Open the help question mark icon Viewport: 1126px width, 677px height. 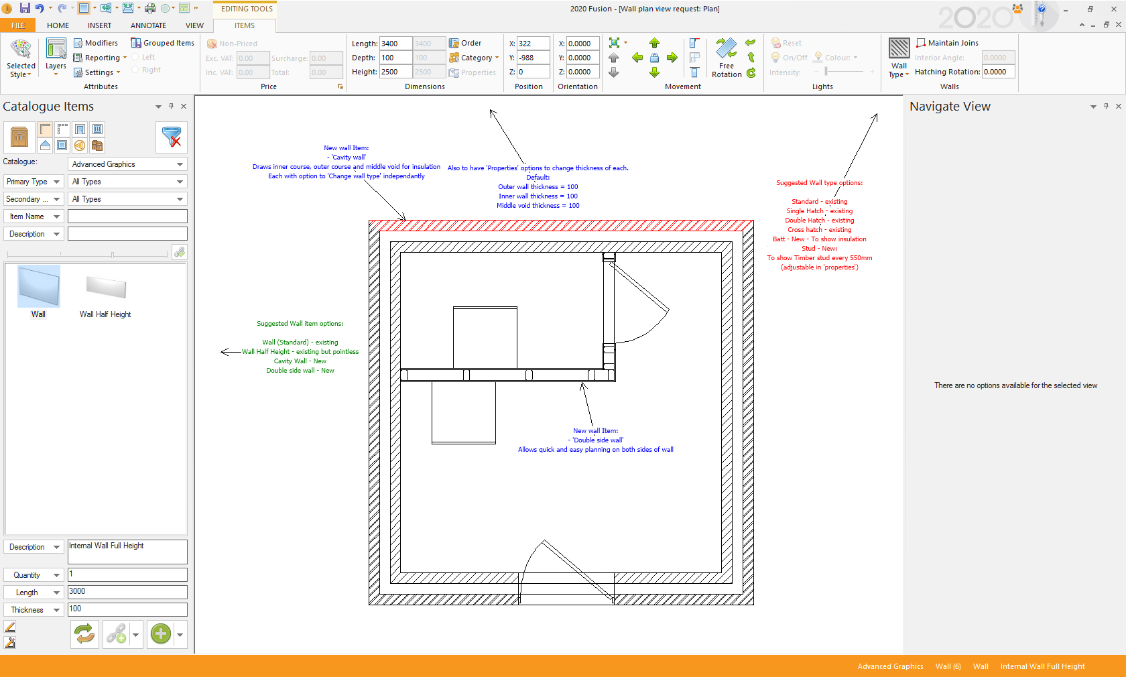pyautogui.click(x=1041, y=9)
